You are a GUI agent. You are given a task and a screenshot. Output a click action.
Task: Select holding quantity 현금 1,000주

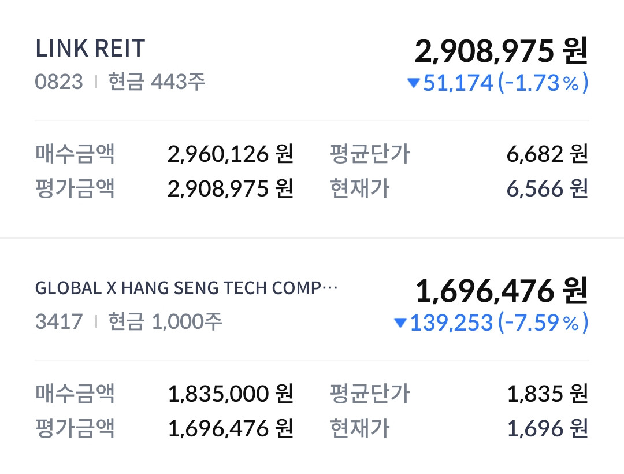[x=165, y=321]
